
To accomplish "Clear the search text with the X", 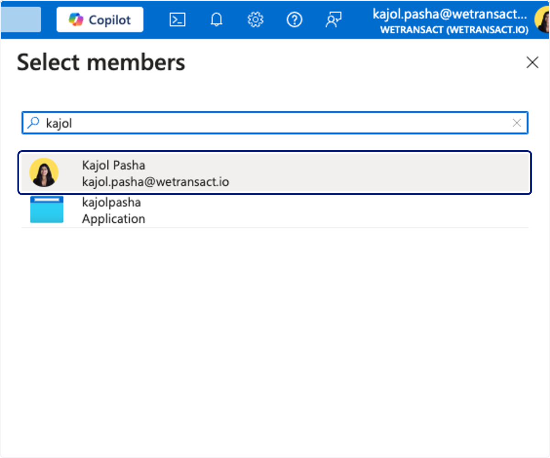I will 517,123.
